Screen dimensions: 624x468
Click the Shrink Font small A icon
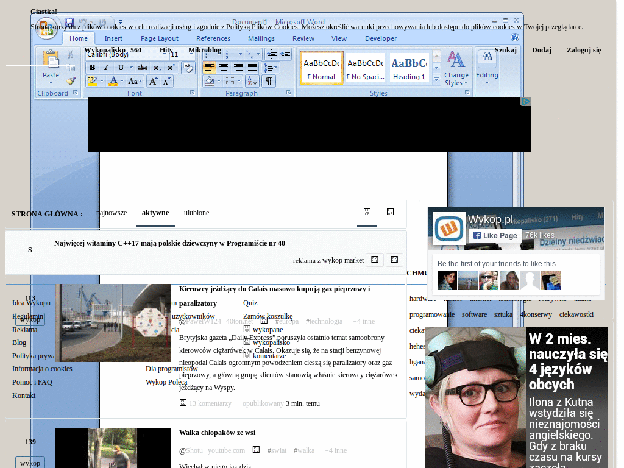click(x=166, y=81)
